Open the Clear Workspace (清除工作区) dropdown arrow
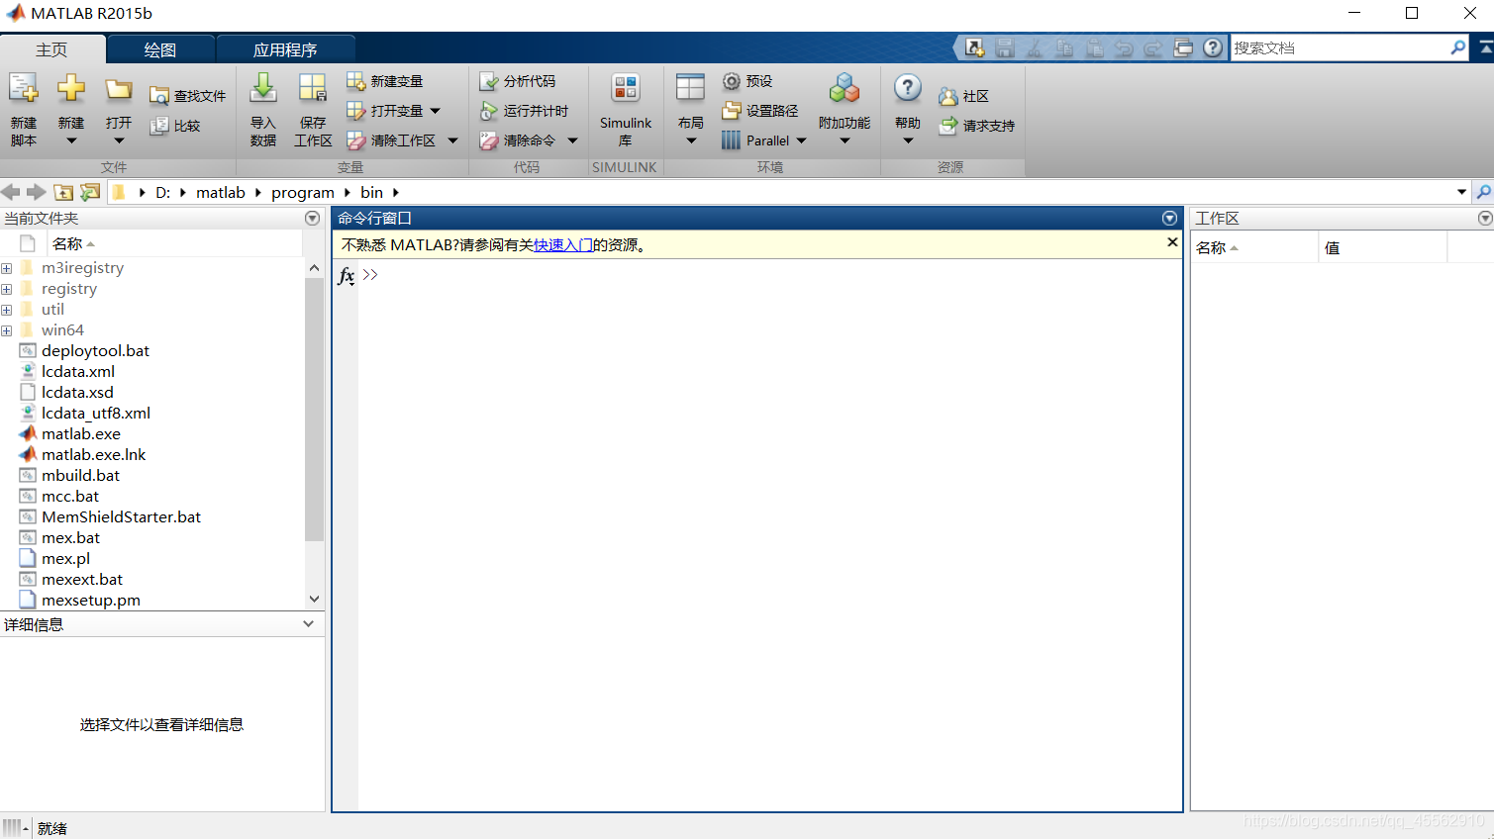1494x839 pixels. (453, 140)
